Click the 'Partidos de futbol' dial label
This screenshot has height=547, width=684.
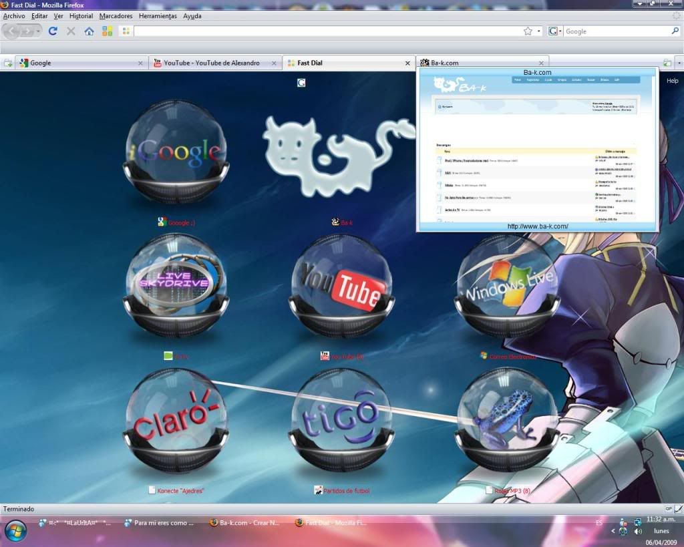347,491
